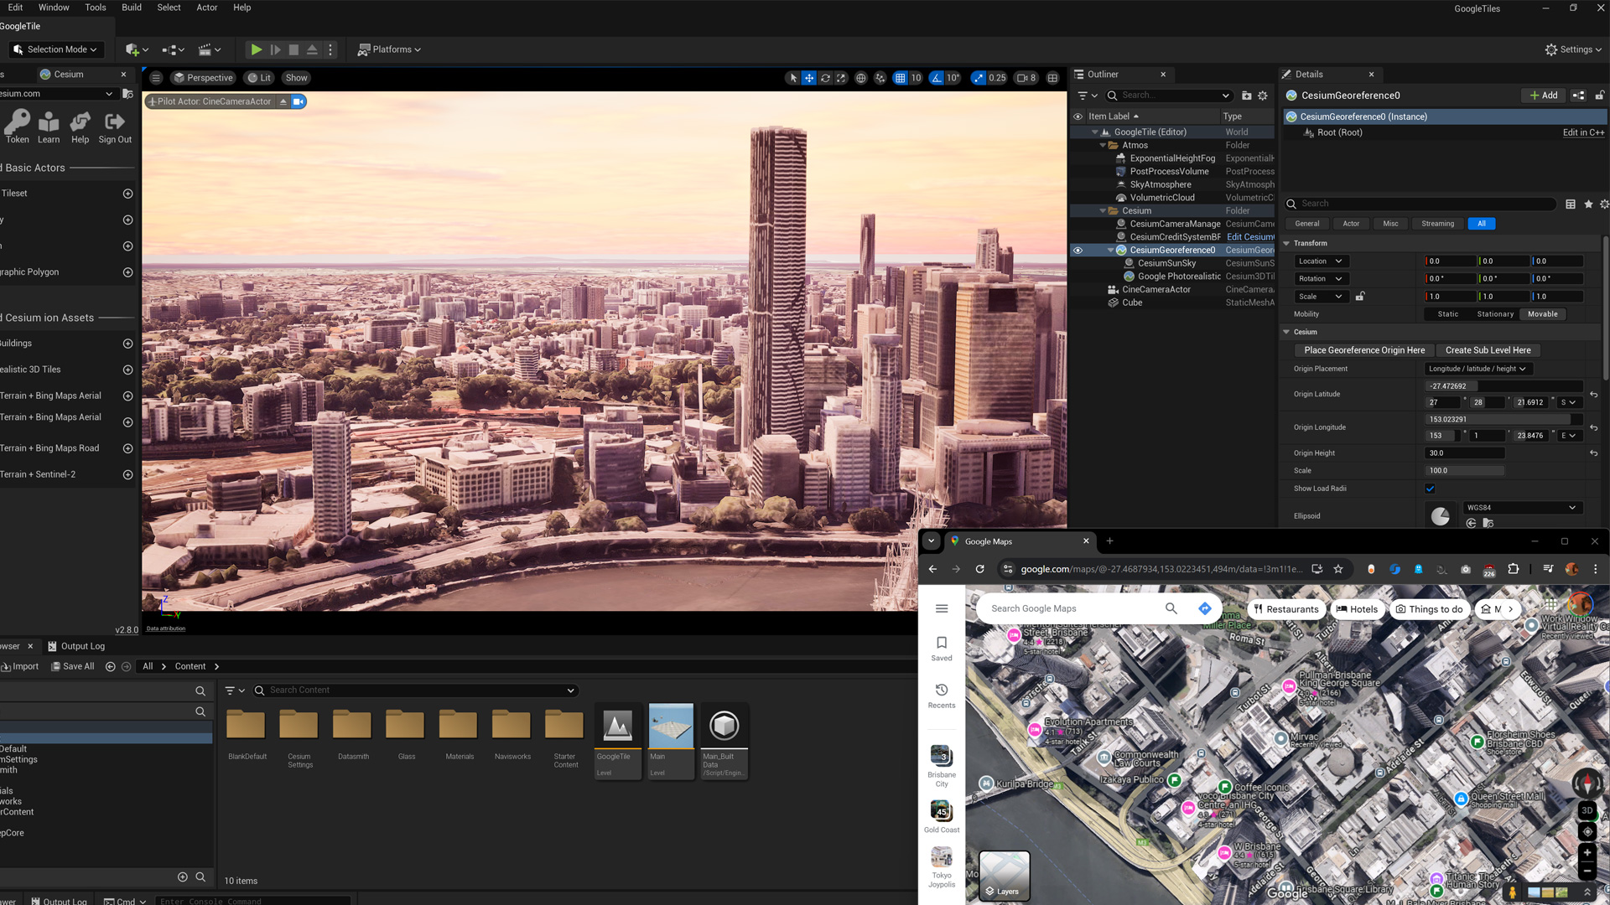Toggle grid snapping icon in viewport

900,78
